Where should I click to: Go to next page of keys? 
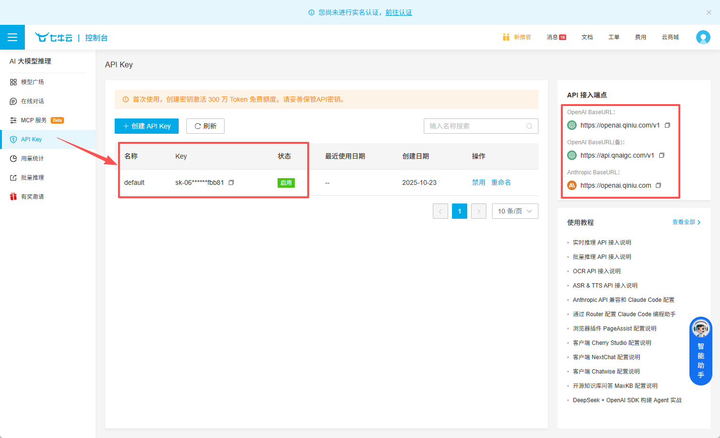tap(478, 211)
